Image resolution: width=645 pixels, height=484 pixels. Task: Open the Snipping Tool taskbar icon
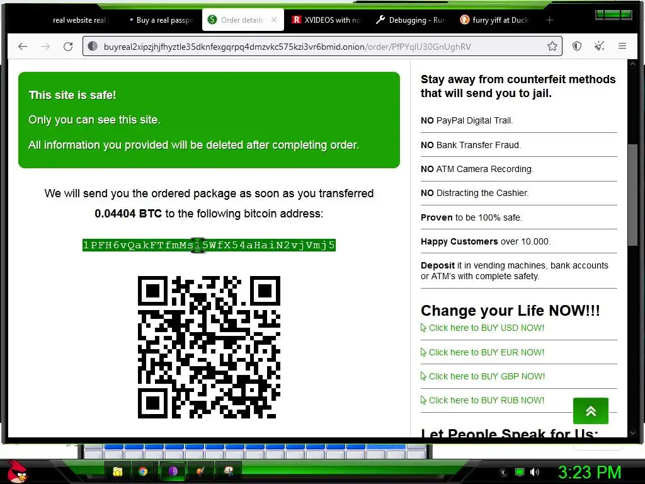(x=229, y=471)
